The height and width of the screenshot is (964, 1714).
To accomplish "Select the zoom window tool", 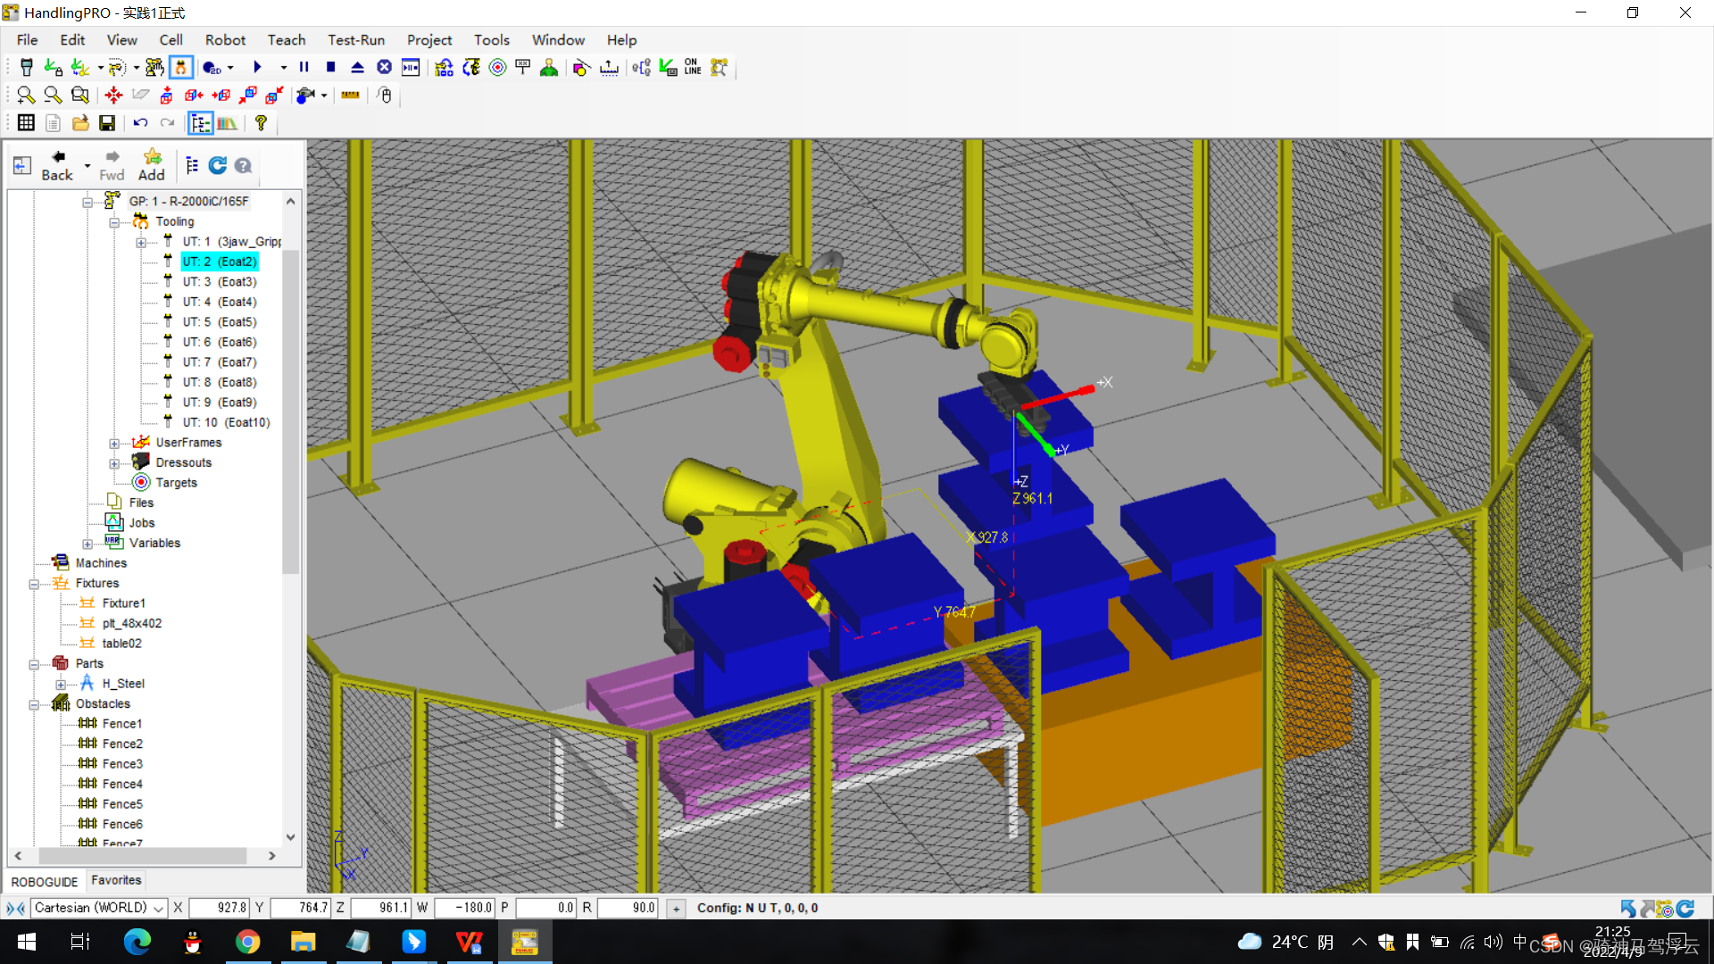I will tap(80, 96).
